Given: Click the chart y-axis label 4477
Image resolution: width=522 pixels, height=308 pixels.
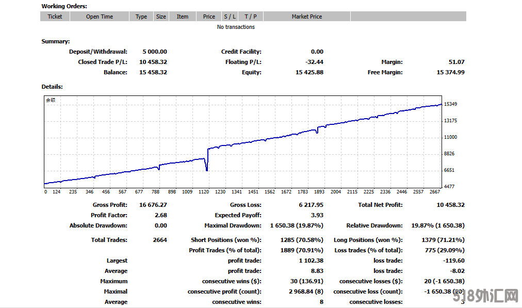Looking at the screenshot, I should click(449, 186).
